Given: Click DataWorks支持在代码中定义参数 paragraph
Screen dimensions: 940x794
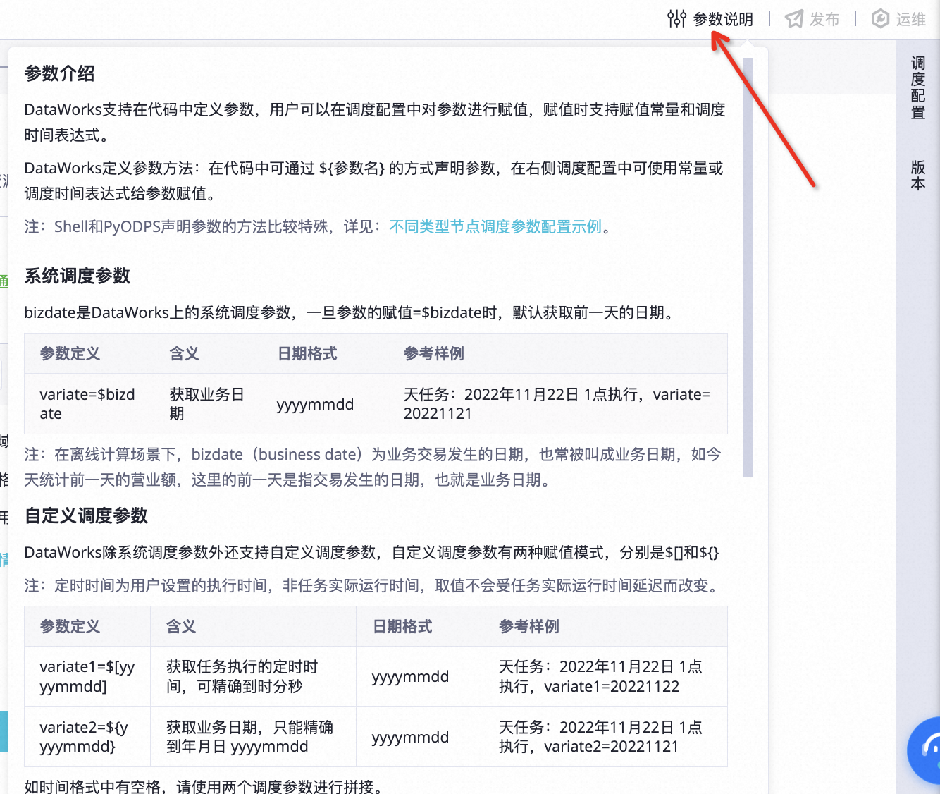Looking at the screenshot, I should tap(375, 122).
